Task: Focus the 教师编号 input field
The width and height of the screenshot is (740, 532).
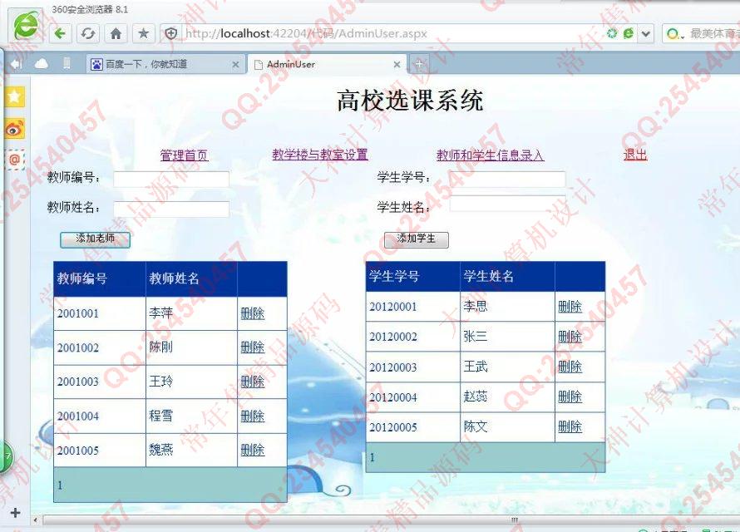Action: (x=171, y=180)
